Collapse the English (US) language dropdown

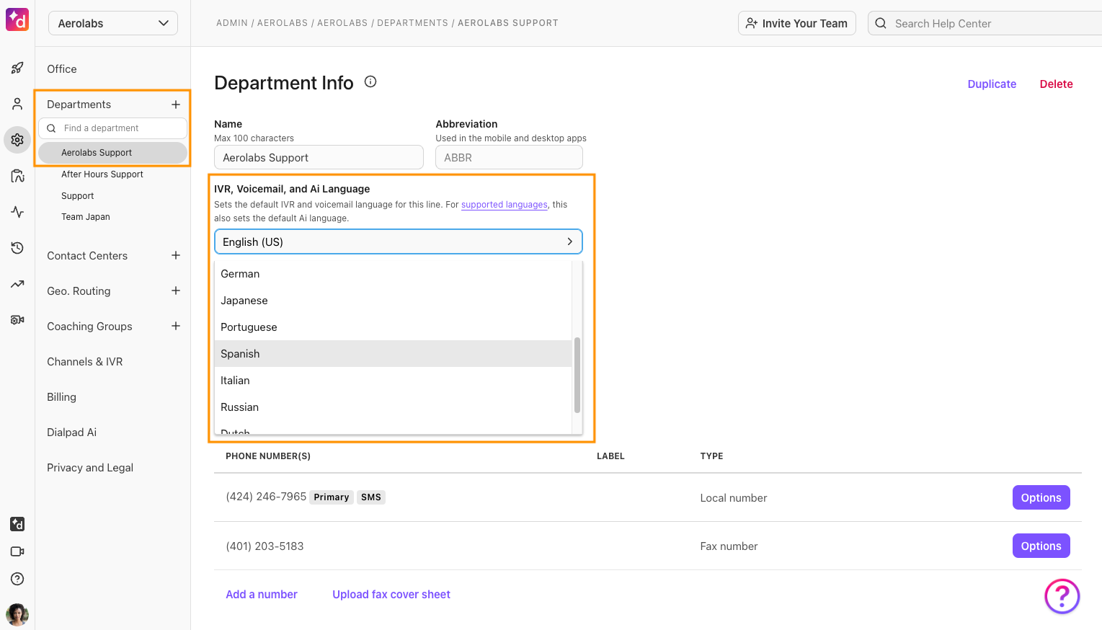point(398,241)
